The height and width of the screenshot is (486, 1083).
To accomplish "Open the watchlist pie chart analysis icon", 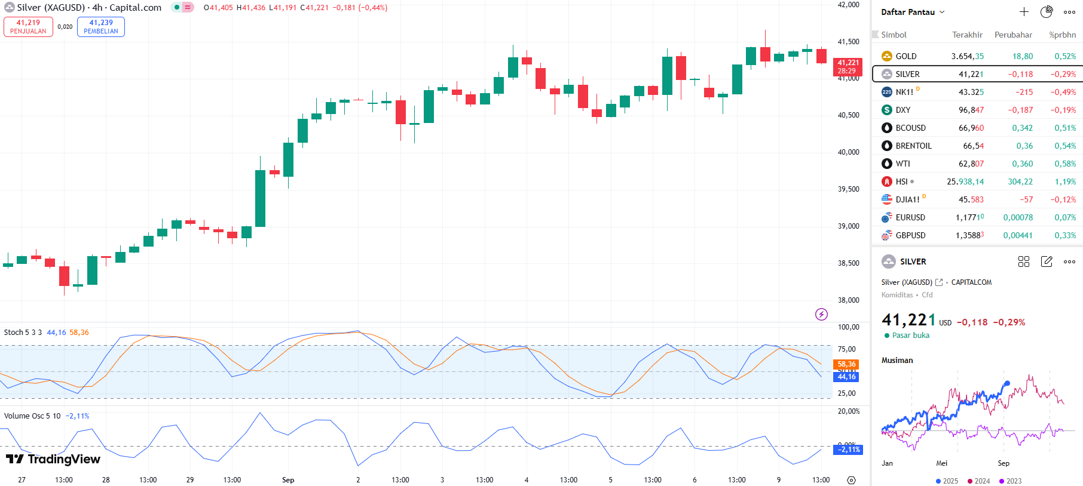I will (x=1047, y=12).
